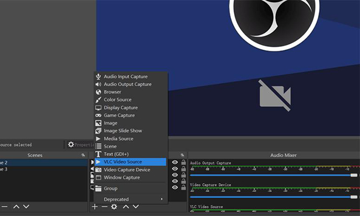Click the plus icon to add a source
Image resolution: width=360 pixels, height=216 pixels.
pos(95,207)
